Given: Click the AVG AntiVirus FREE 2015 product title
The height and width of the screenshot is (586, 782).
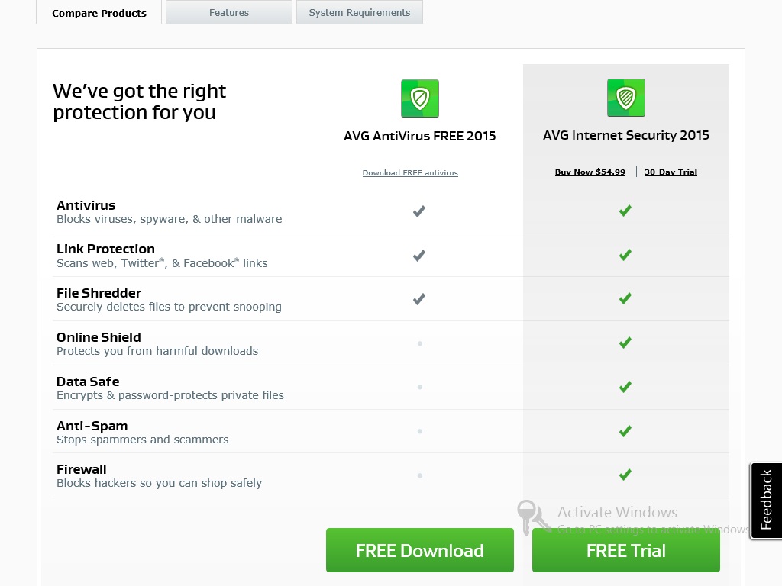Looking at the screenshot, I should [x=419, y=137].
